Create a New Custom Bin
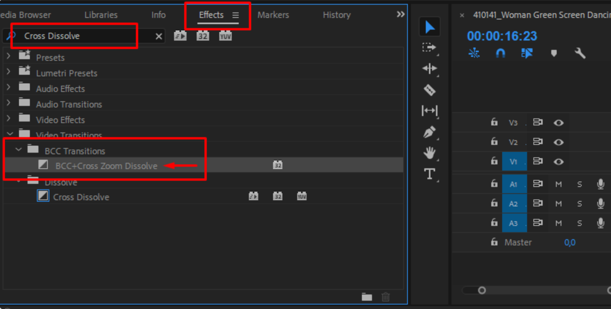The height and width of the screenshot is (309, 611). [x=367, y=296]
